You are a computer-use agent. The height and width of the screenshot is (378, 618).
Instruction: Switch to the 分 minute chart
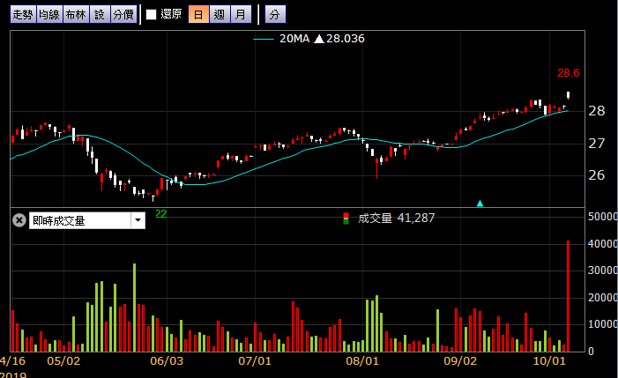click(x=275, y=15)
